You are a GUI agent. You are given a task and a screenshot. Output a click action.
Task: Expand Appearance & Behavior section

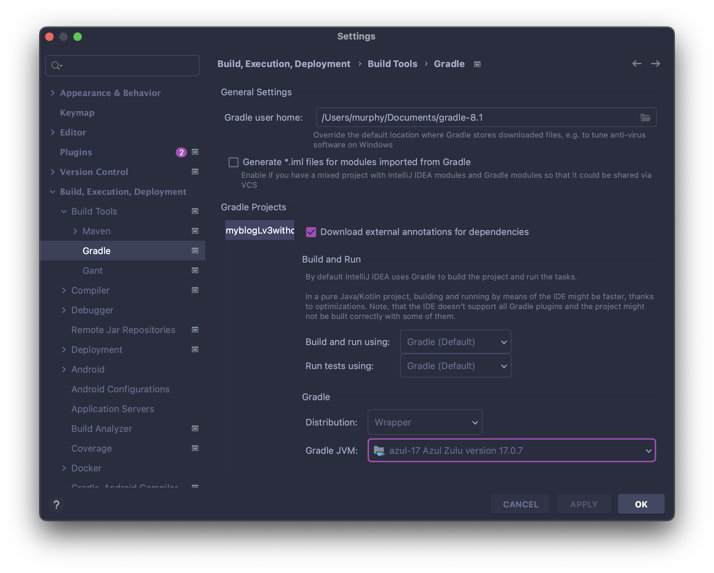(53, 93)
